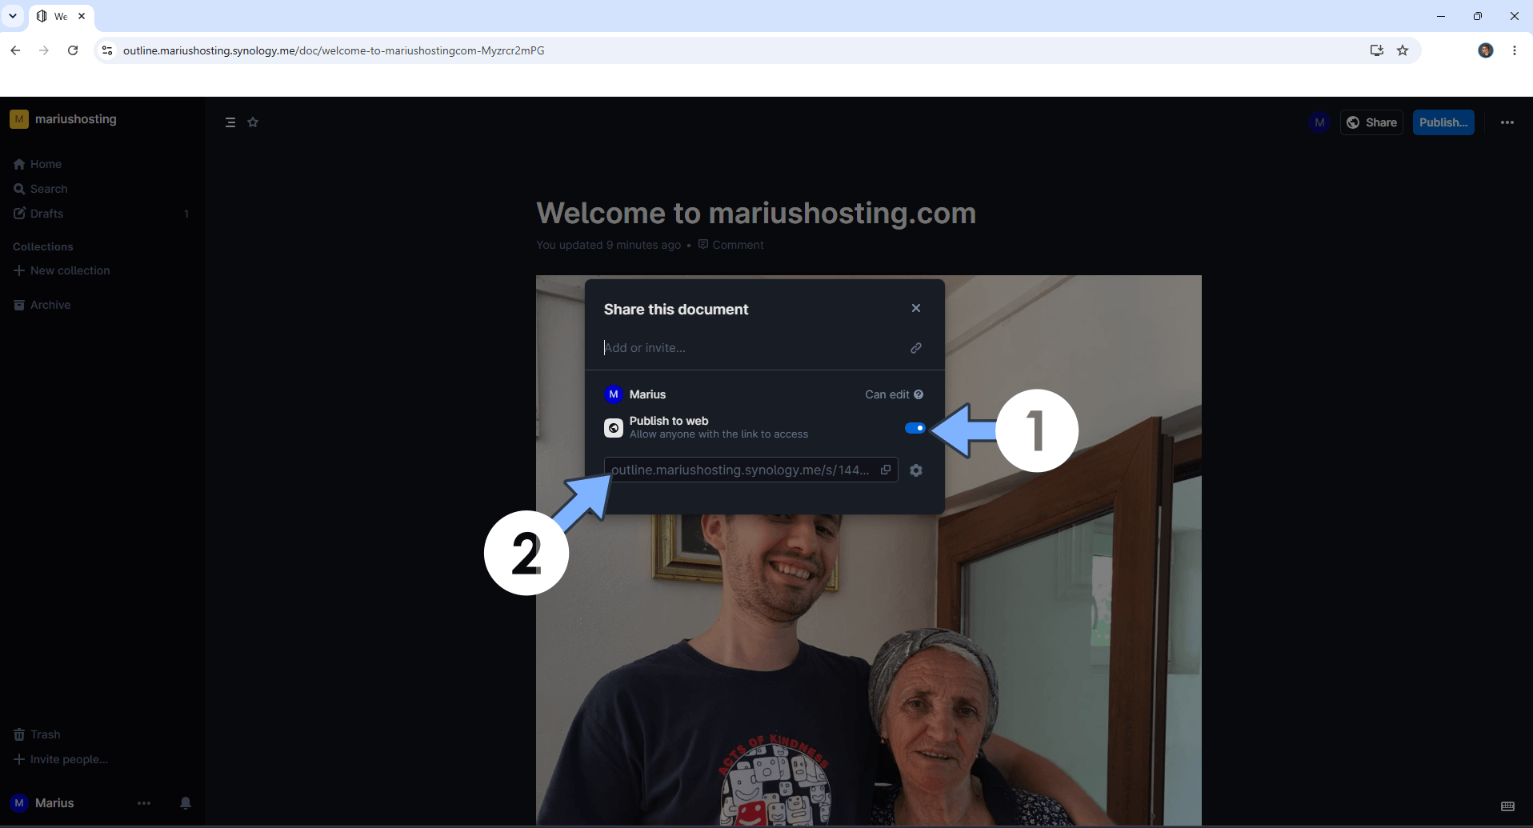The height and width of the screenshot is (828, 1533).
Task: Open Can edit permission help icon
Action: point(919,394)
